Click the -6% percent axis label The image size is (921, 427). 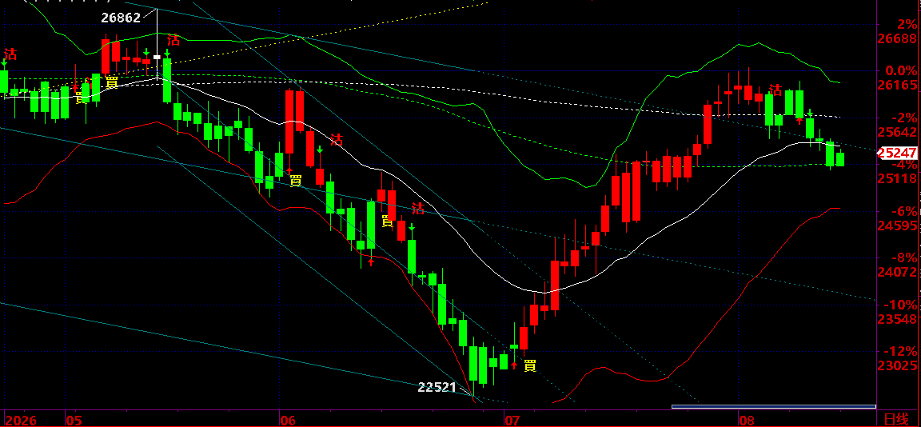(905, 211)
